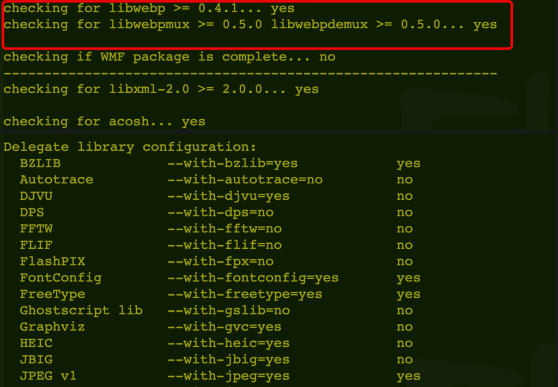
Task: Select the FlashPIX library name
Action: (52, 261)
